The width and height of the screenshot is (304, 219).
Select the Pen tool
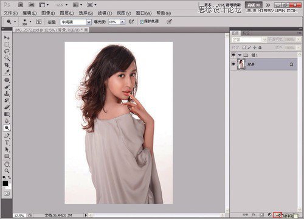[x=7, y=136]
